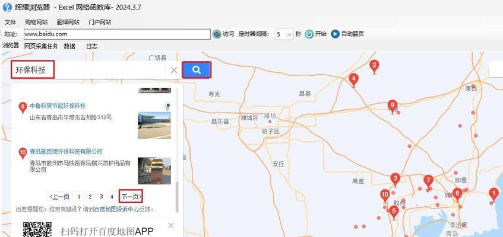Click the 潍坊 city label on map
This screenshot has width=503, height=237.
(270, 116)
